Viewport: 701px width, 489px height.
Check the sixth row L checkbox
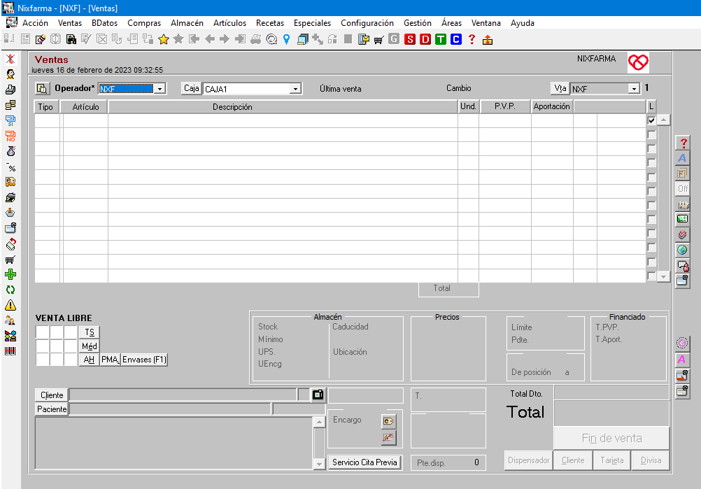click(x=651, y=191)
